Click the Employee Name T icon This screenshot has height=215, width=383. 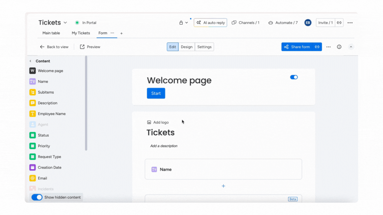click(33, 113)
